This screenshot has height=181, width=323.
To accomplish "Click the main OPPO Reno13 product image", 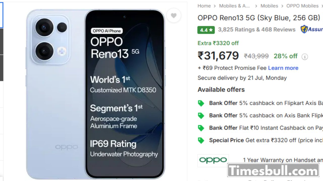I will click(95, 94).
